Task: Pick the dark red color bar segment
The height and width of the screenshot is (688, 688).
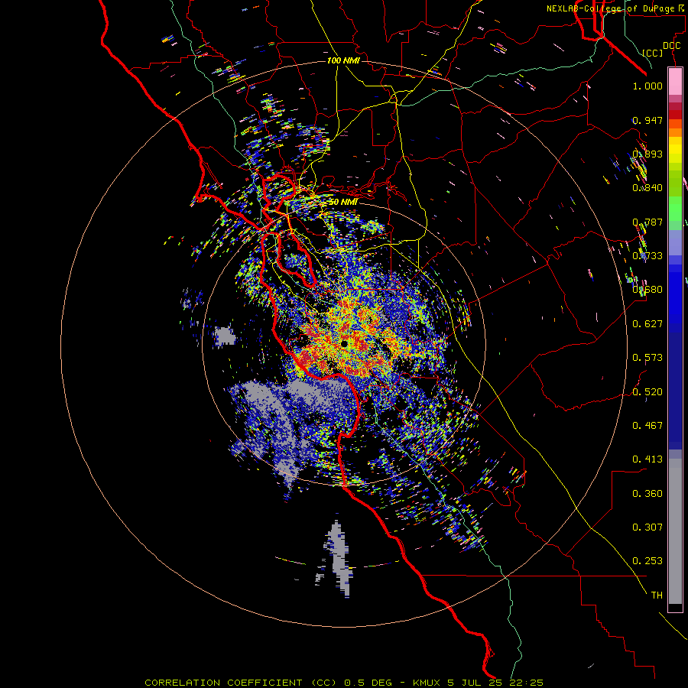Action: 675,114
